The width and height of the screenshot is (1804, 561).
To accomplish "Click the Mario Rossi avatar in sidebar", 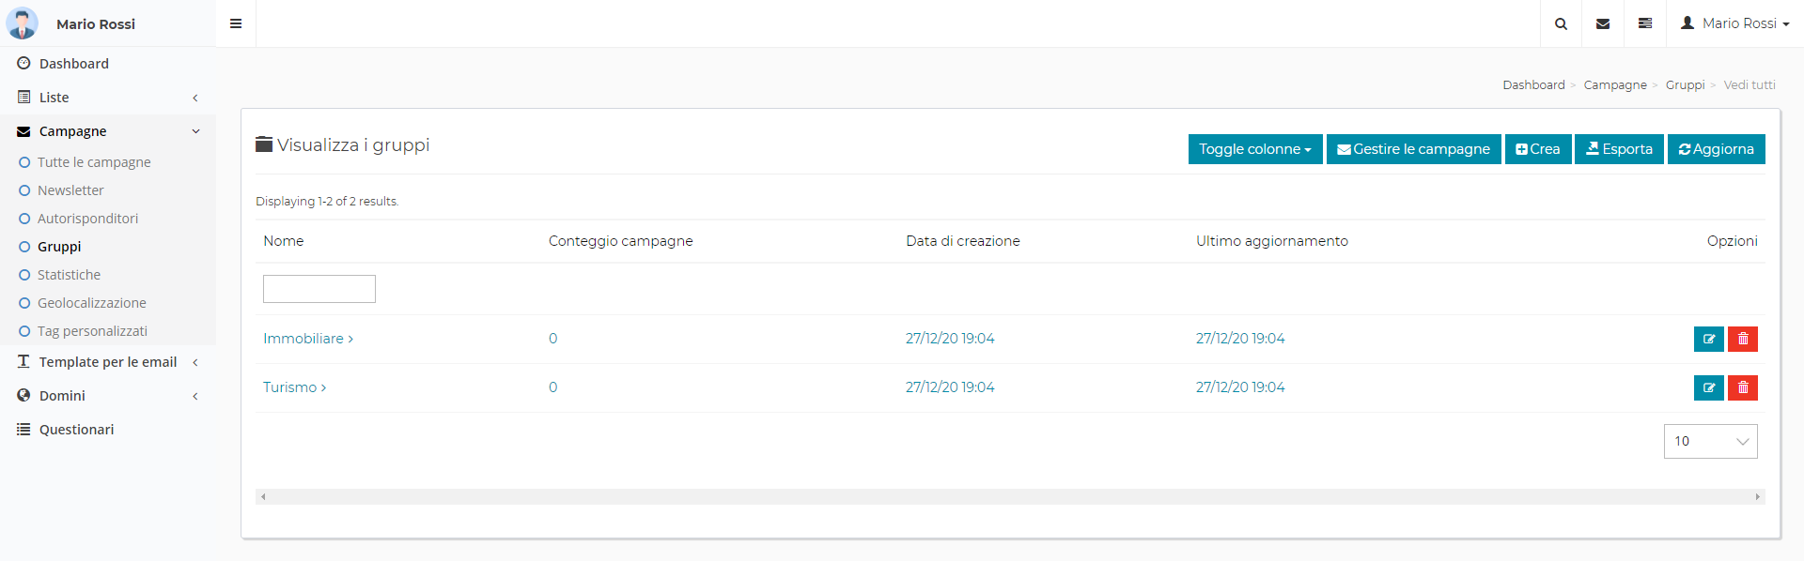I will [x=23, y=23].
